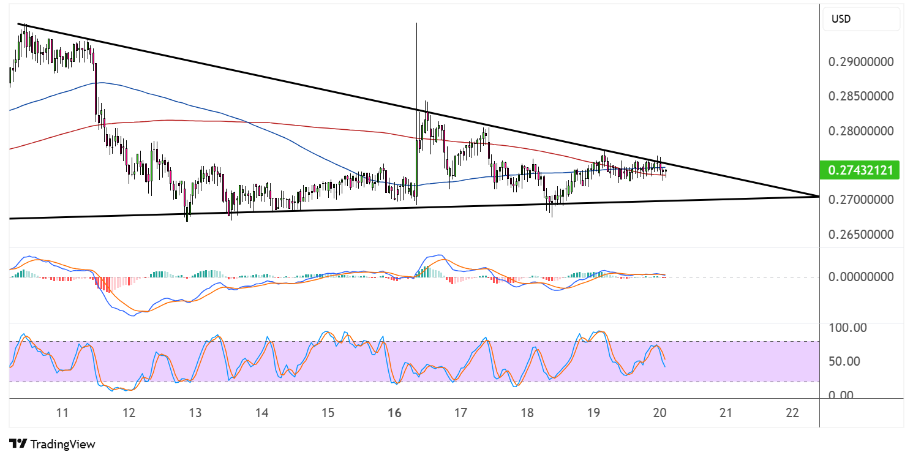The image size is (913, 460).
Task: Open the USD currency selector
Action: pos(861,19)
